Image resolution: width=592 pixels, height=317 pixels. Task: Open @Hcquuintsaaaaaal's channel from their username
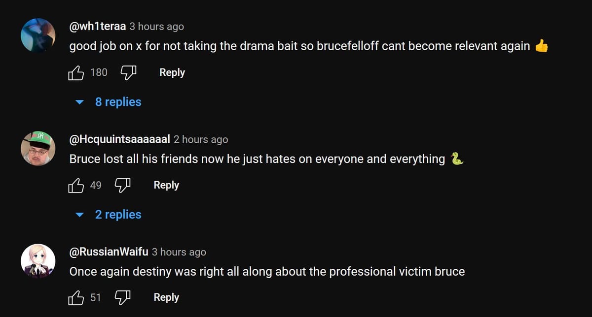(119, 139)
